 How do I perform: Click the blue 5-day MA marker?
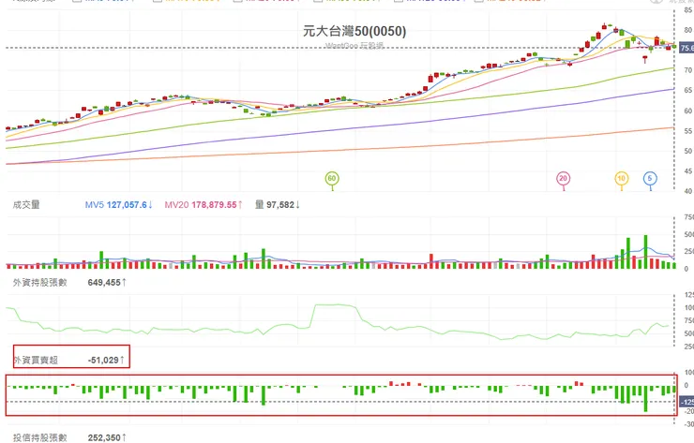click(650, 179)
